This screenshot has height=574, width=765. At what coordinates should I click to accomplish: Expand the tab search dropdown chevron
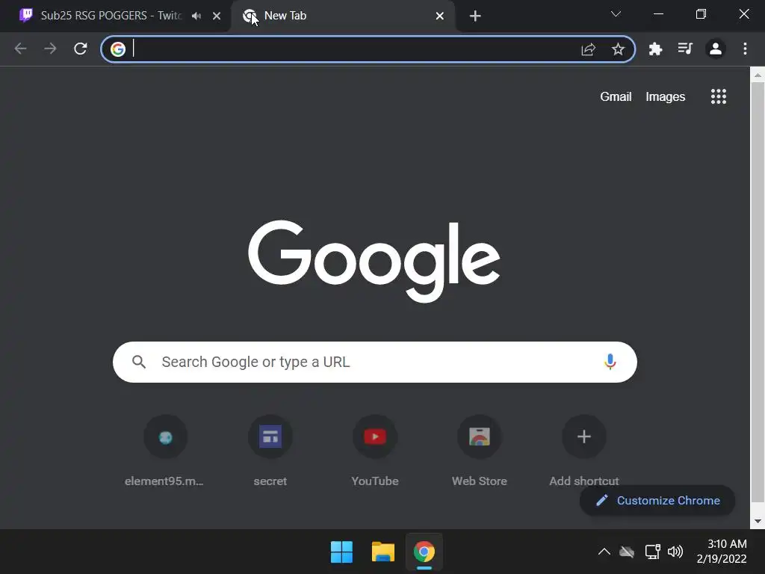click(x=616, y=14)
